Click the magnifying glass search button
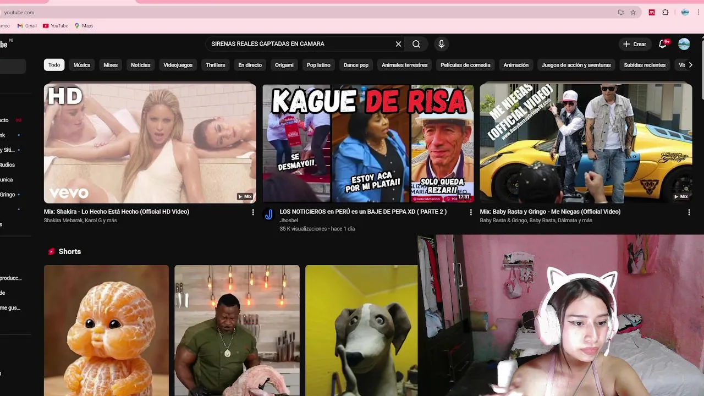The width and height of the screenshot is (704, 396). [x=416, y=44]
